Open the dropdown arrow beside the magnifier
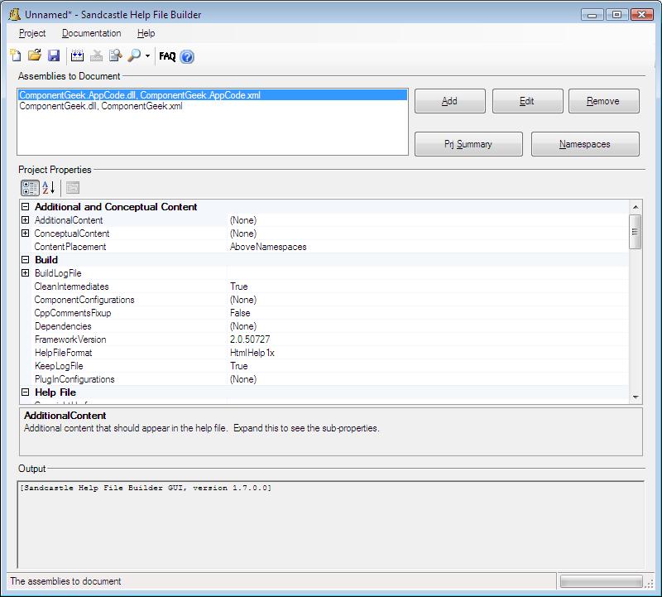This screenshot has height=597, width=662. click(147, 55)
